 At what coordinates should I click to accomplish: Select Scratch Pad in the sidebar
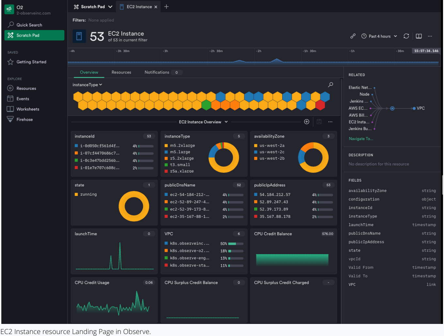click(34, 35)
